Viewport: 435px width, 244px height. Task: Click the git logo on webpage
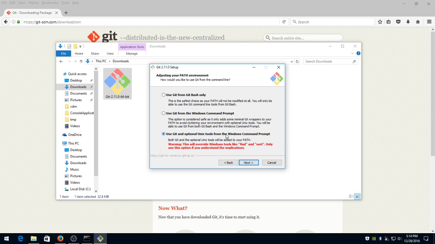102,37
